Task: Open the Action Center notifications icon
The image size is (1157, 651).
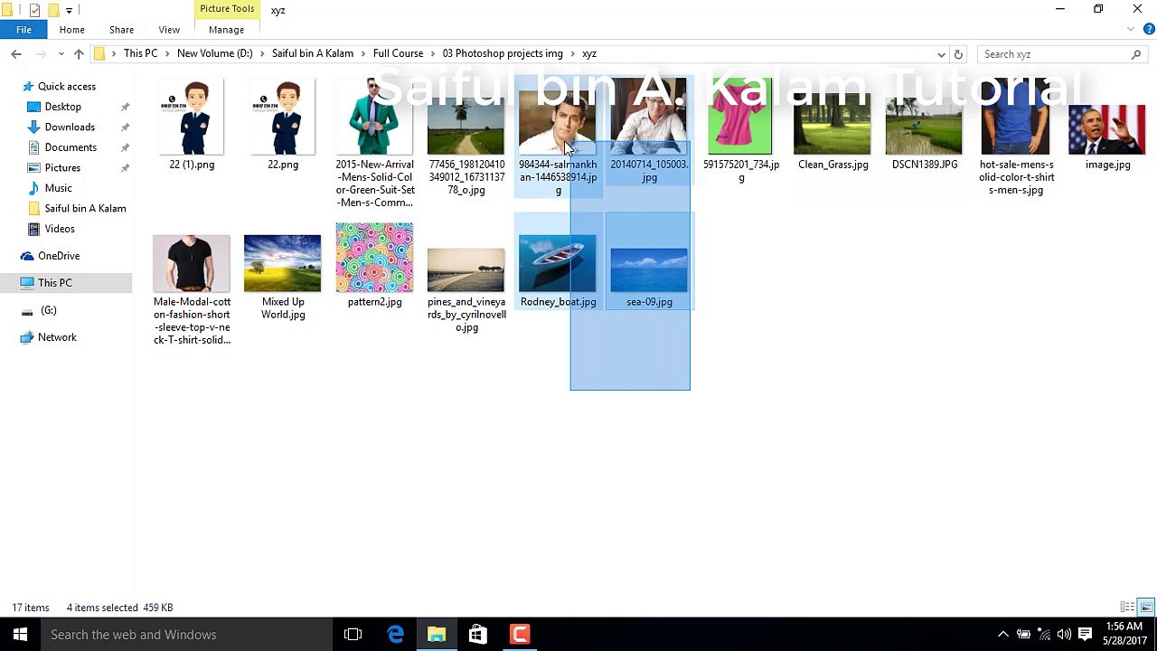Action: point(1085,635)
